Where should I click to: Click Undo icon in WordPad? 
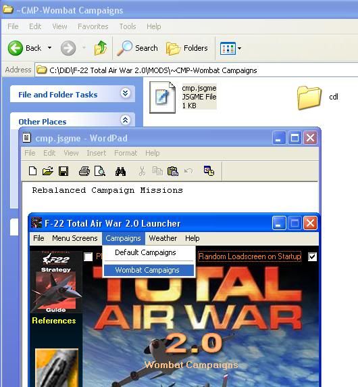tap(188, 170)
